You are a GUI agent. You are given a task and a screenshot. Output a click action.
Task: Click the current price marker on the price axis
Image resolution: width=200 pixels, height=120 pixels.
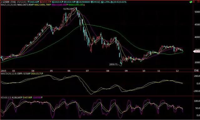[x=197, y=51]
